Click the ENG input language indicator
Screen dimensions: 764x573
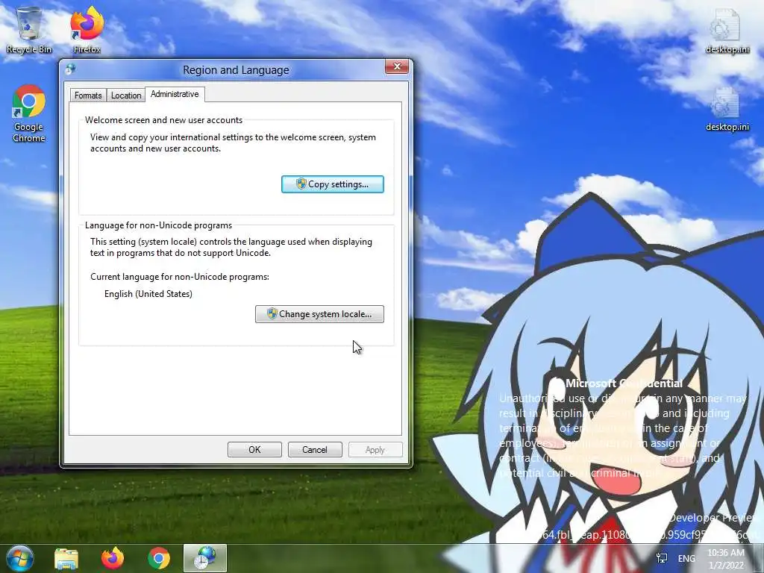(686, 558)
